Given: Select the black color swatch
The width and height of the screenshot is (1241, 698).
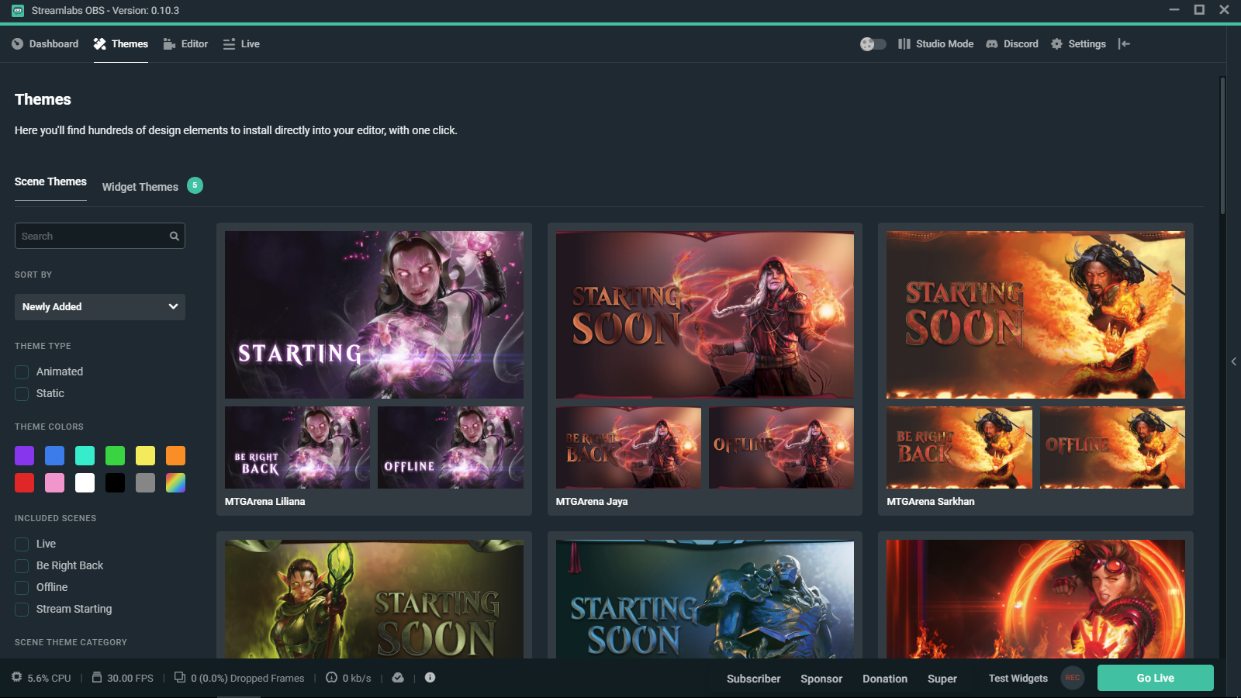Looking at the screenshot, I should (x=116, y=483).
